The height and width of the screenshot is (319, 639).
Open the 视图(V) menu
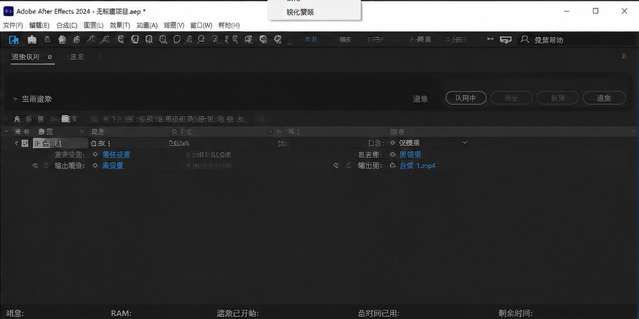pyautogui.click(x=174, y=26)
